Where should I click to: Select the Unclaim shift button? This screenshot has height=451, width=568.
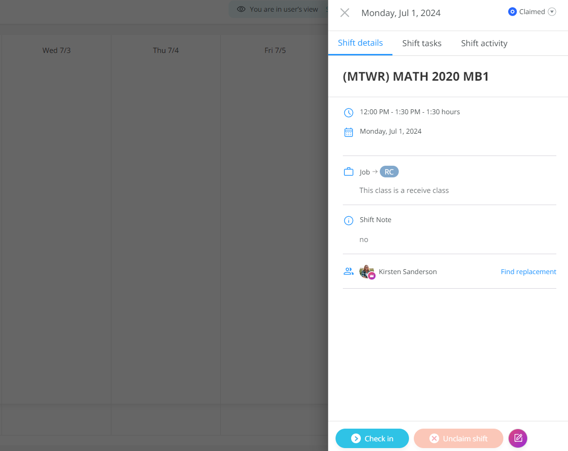click(458, 438)
